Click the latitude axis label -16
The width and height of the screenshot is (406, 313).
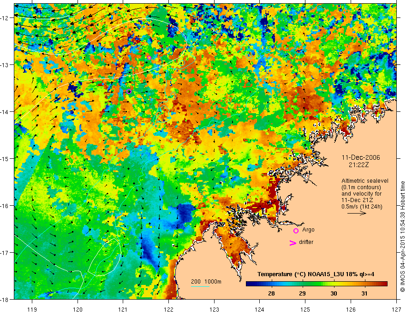click(5, 206)
